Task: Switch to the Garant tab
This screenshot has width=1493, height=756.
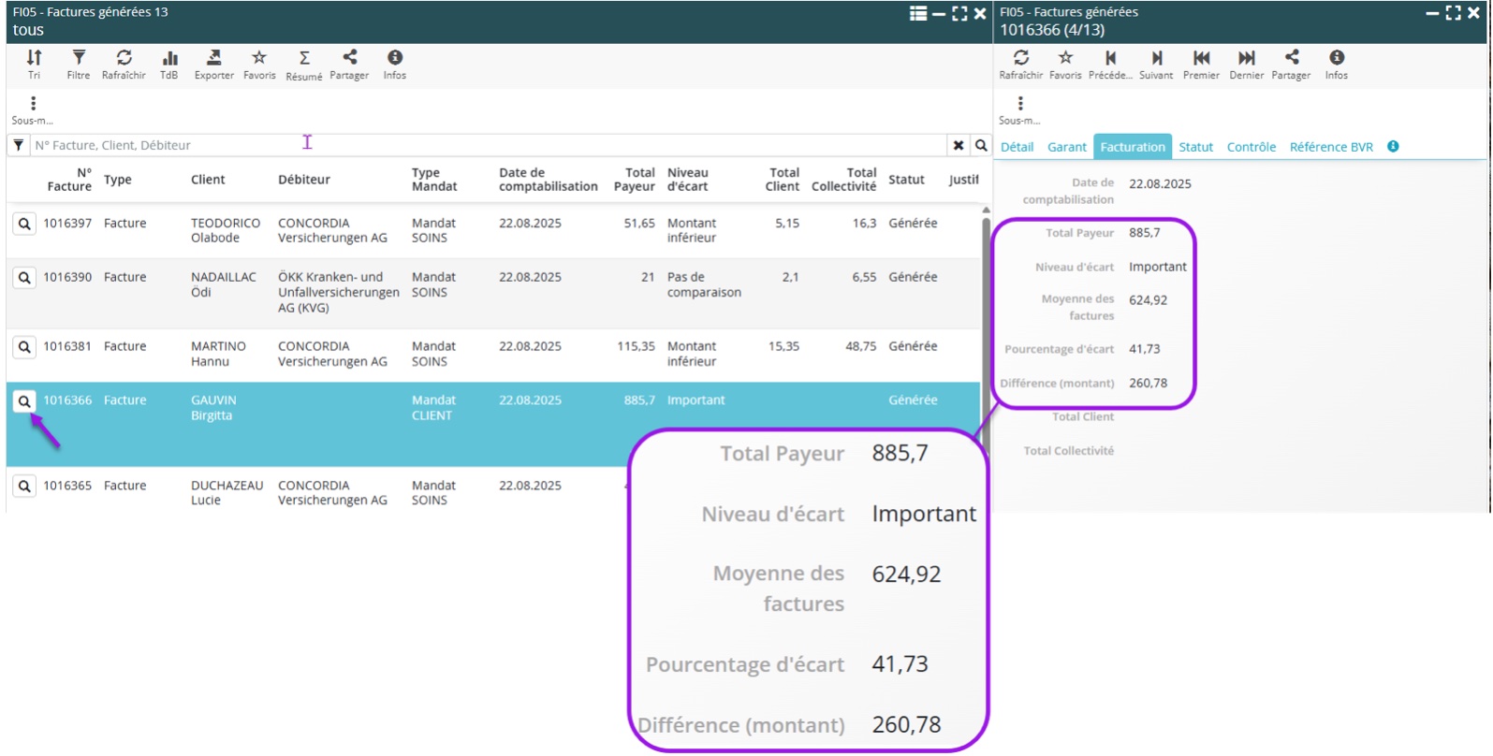Action: pos(1066,147)
